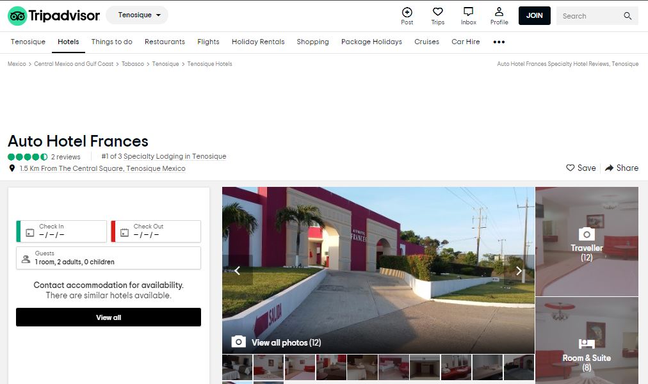Show previous photo with left arrow

(x=237, y=271)
